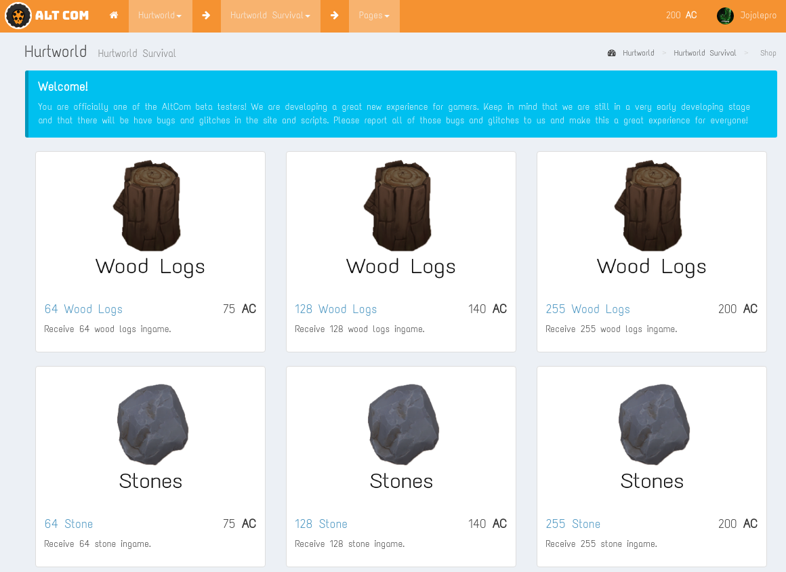This screenshot has height=572, width=786.
Task: Buy the 255 Wood Logs package link
Action: 587,309
